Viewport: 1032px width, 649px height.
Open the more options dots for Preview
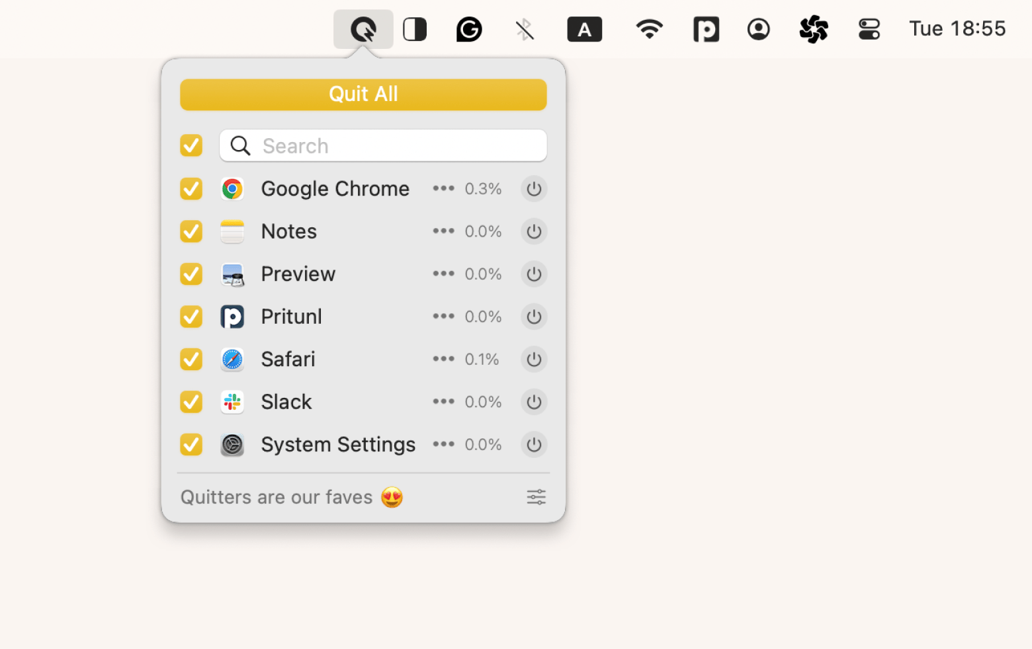tap(443, 274)
